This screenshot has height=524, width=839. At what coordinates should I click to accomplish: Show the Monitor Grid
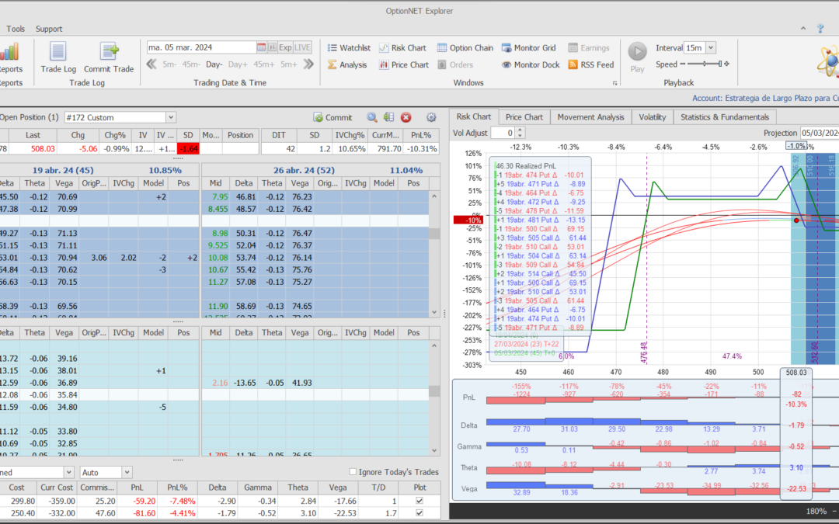(528, 48)
